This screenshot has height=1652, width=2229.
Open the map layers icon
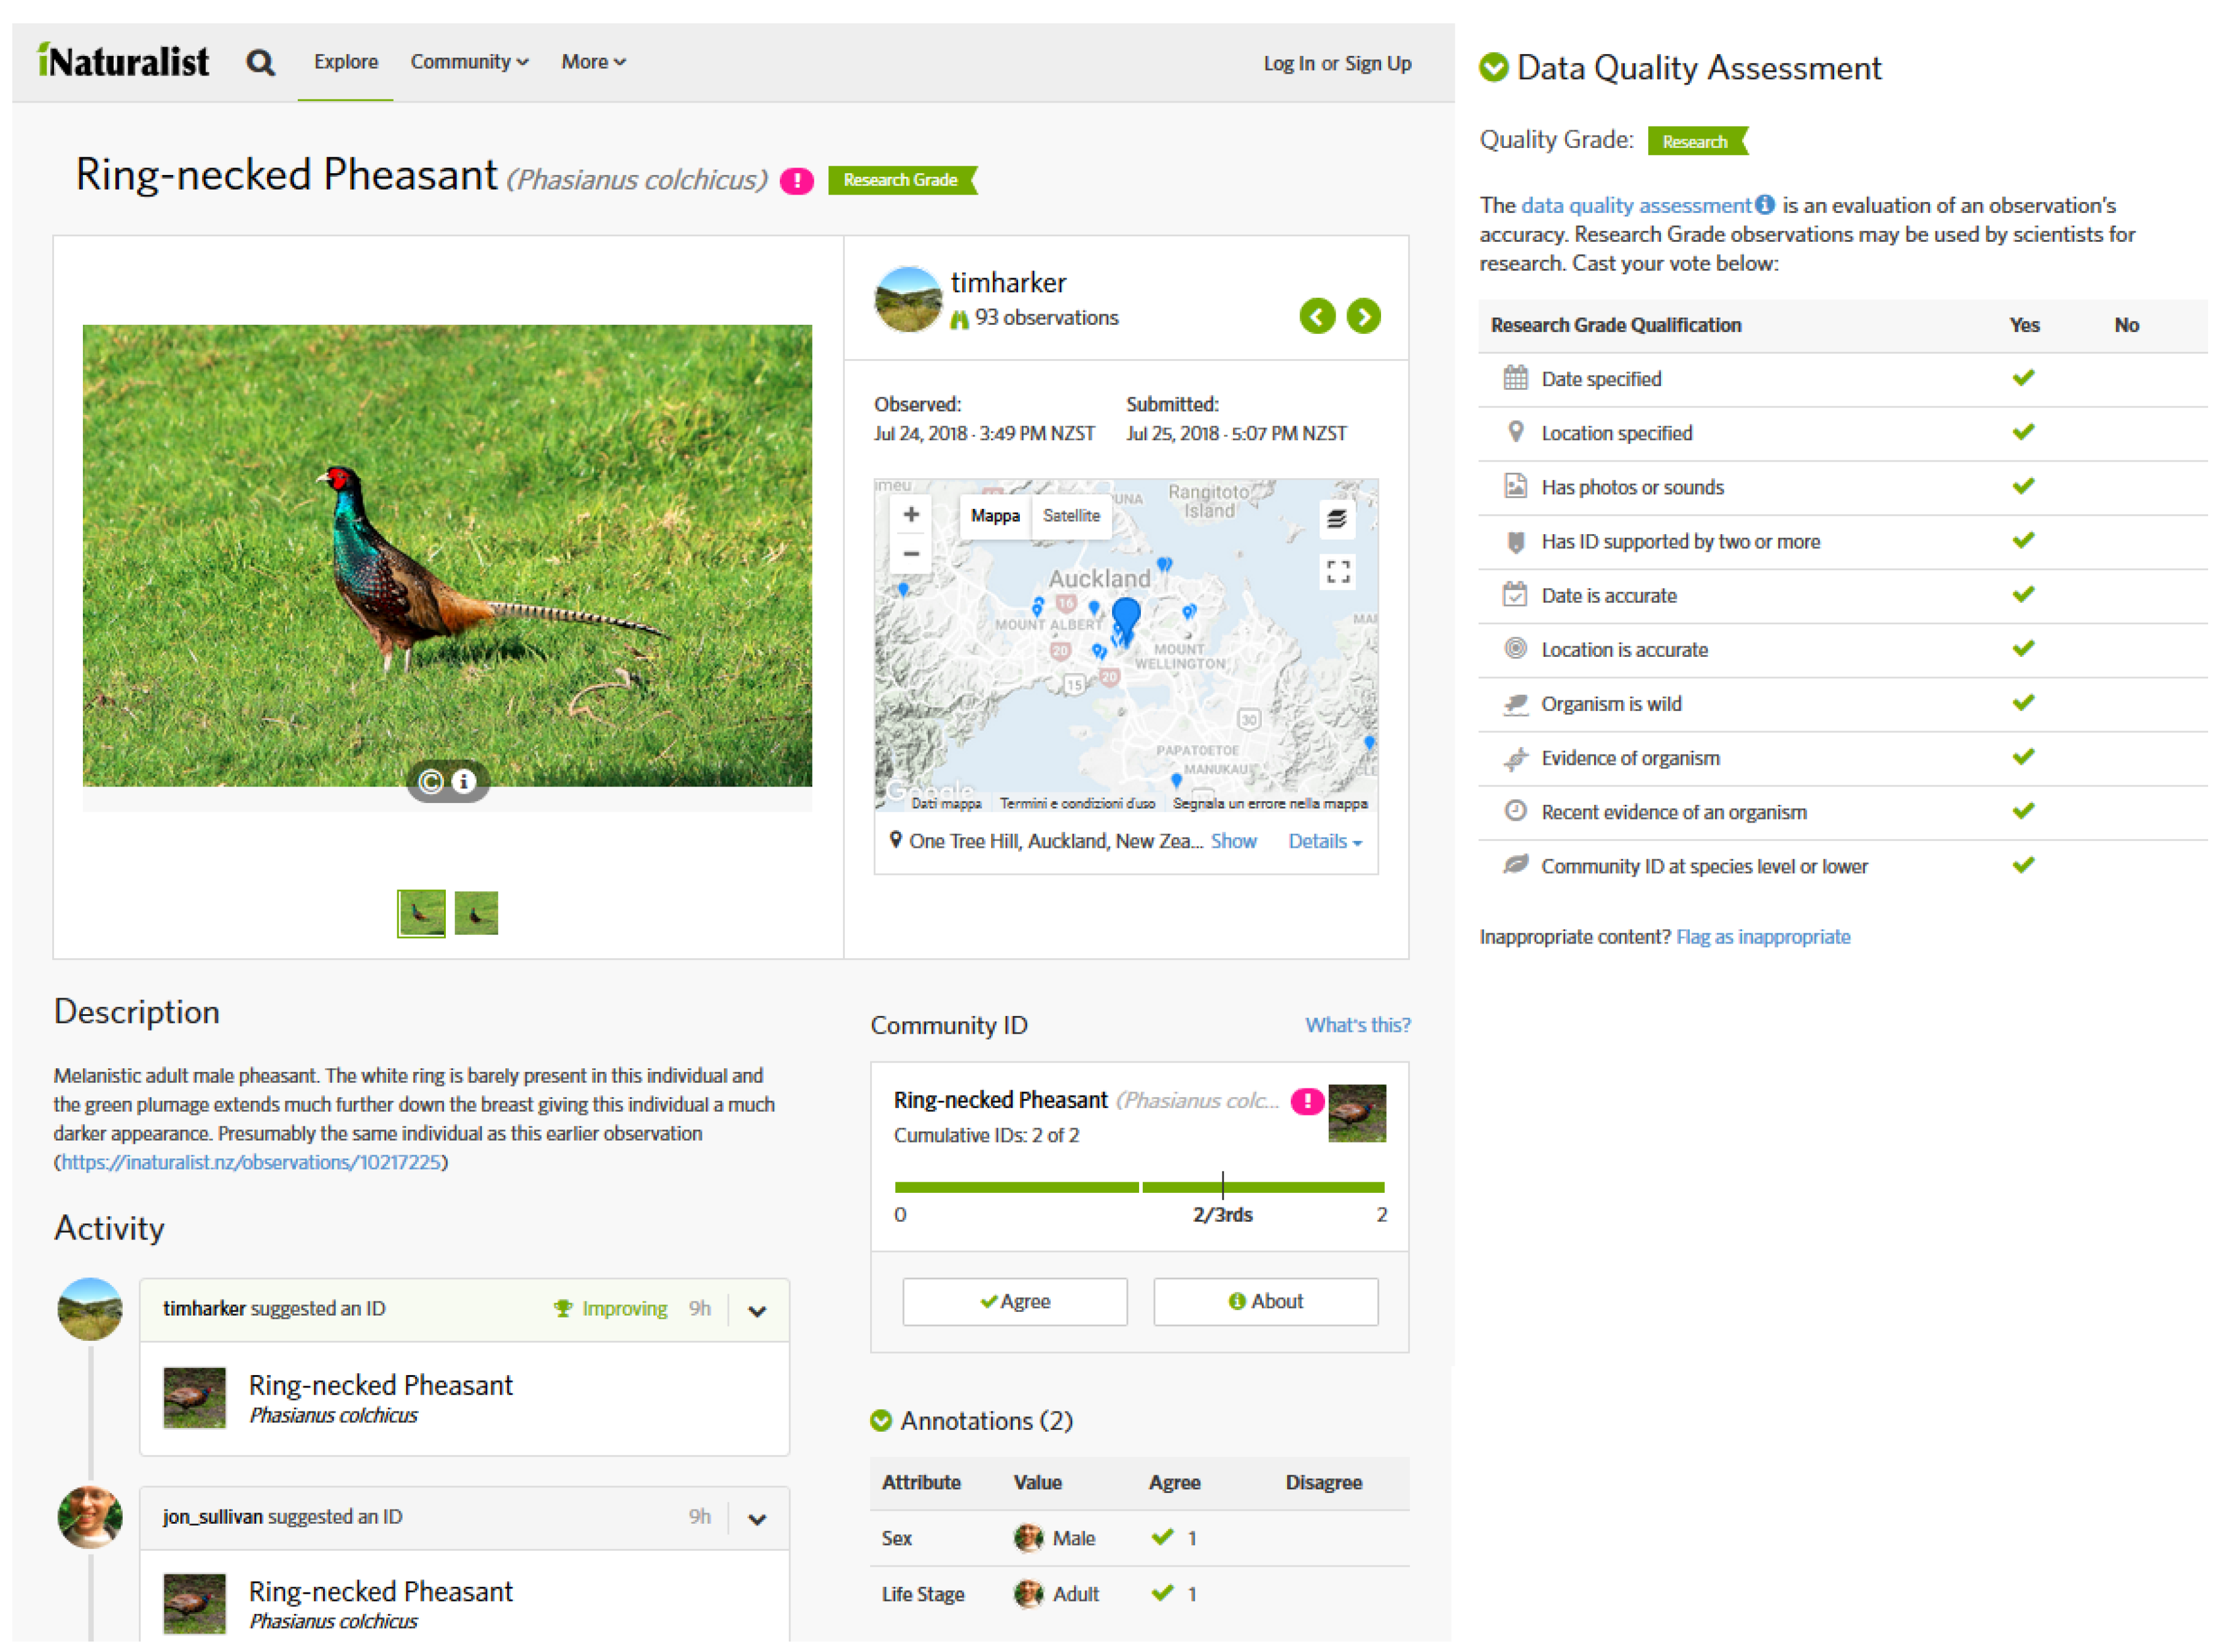click(1337, 518)
